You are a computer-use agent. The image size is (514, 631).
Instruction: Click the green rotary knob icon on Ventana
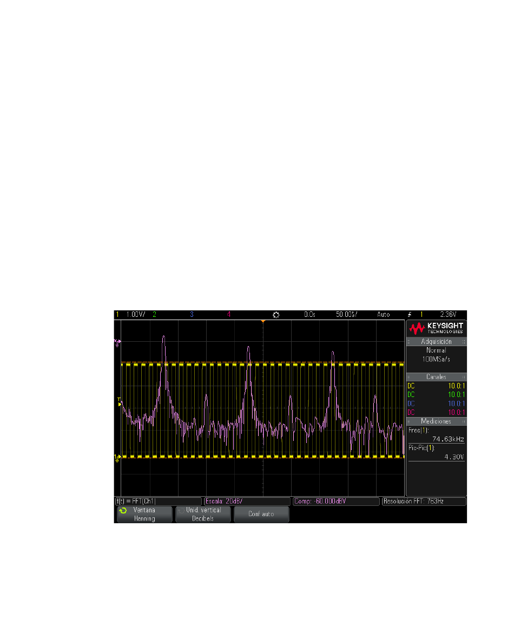tap(123, 510)
